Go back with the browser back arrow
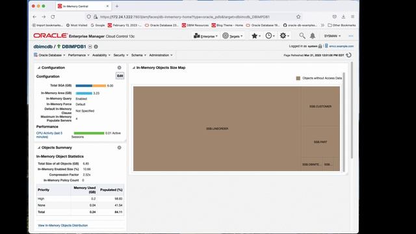The height and width of the screenshot is (234, 416). pos(34,17)
